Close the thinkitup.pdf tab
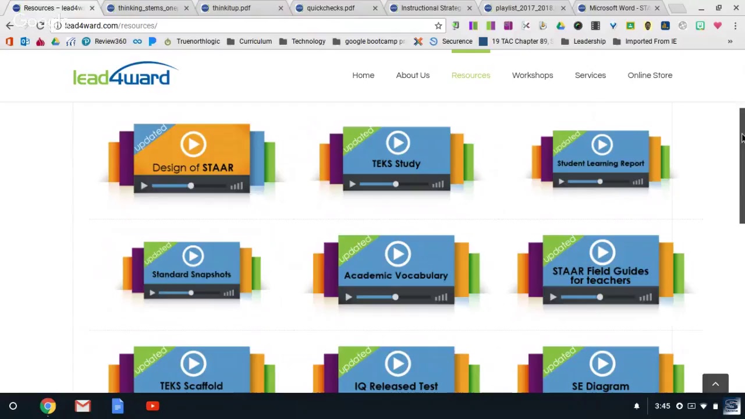745x419 pixels. coord(281,8)
